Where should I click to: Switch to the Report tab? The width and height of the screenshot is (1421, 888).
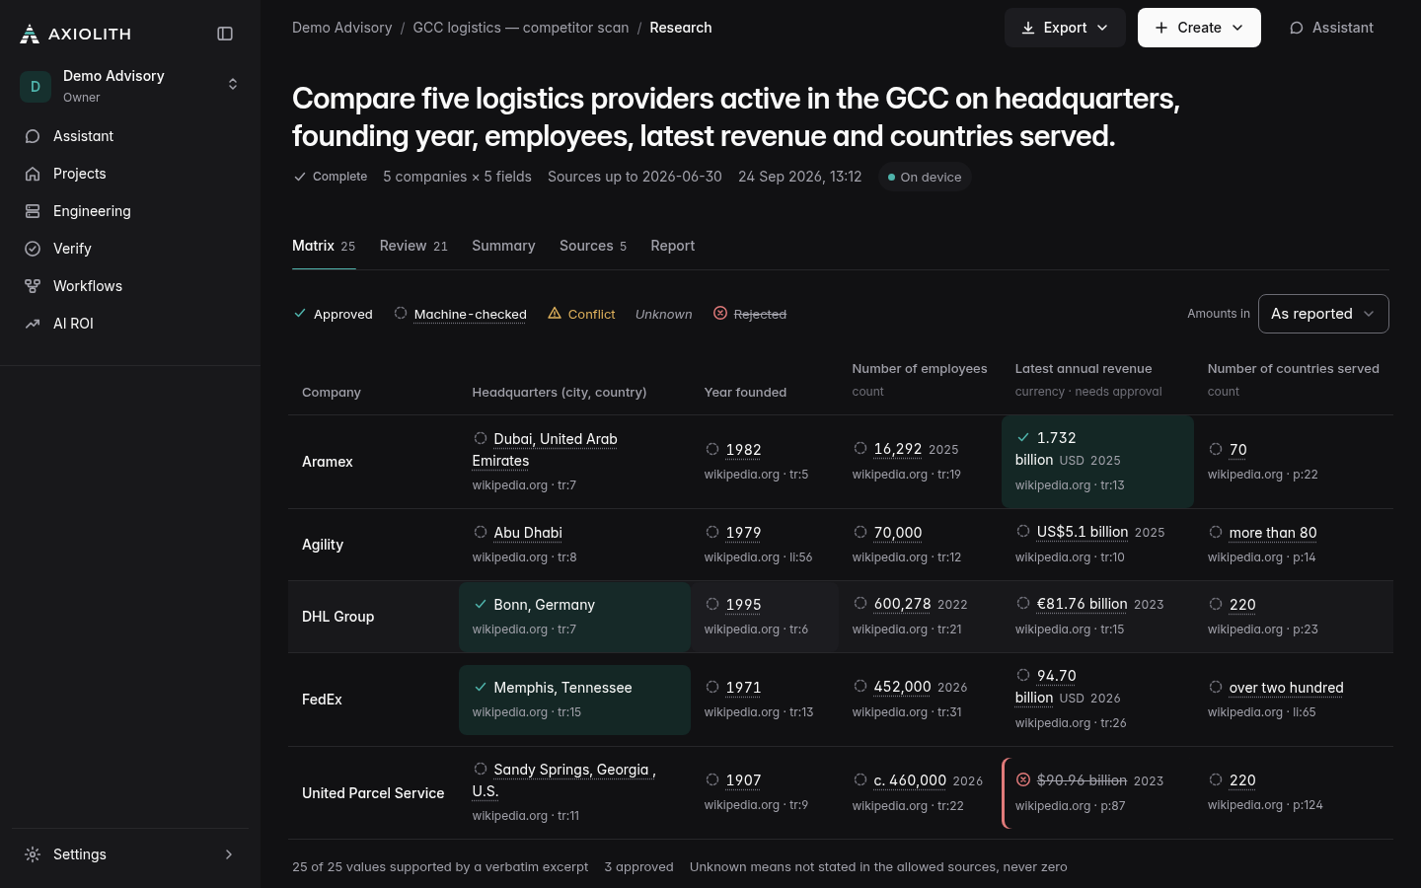pyautogui.click(x=673, y=246)
